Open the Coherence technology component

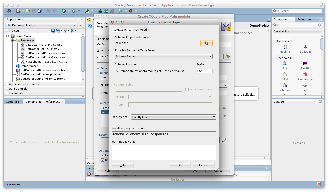click(305, 76)
